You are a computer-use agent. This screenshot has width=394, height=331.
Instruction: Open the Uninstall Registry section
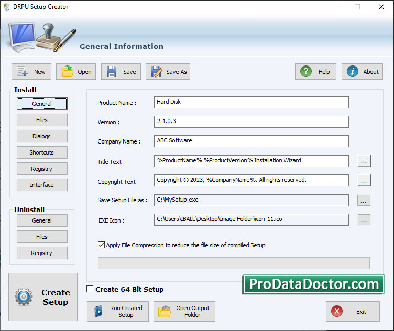tap(42, 253)
